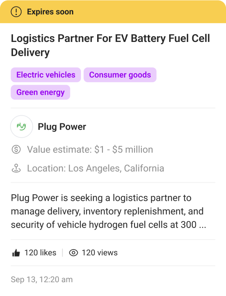Image resolution: width=226 pixels, height=296 pixels.
Task: Click the 120 views count
Action: (100, 253)
